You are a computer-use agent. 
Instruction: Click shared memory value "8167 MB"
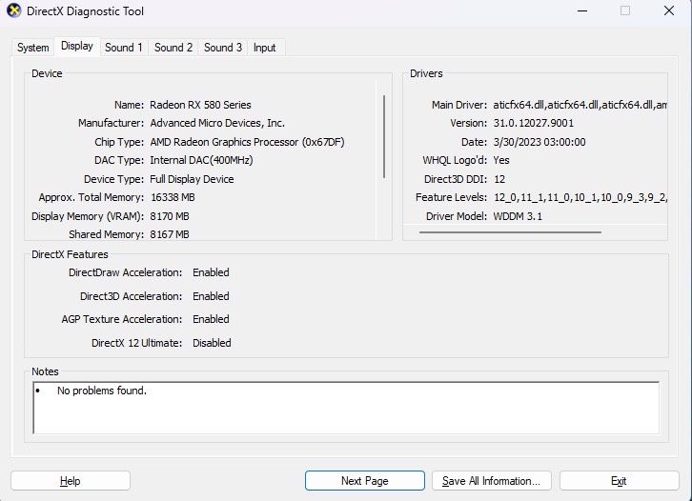coord(170,234)
